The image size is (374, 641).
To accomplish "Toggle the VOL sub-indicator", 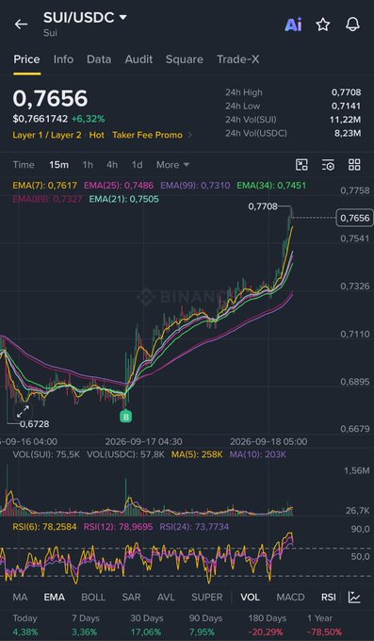I will pos(250,598).
